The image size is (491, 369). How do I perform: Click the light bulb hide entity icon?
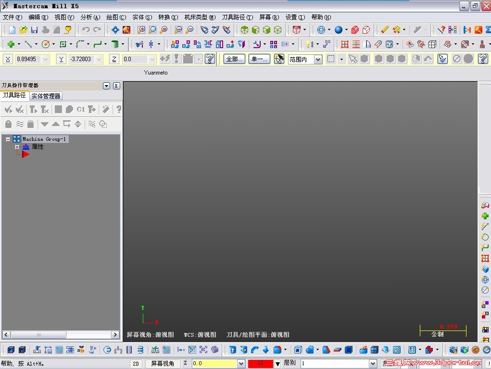pos(309,44)
